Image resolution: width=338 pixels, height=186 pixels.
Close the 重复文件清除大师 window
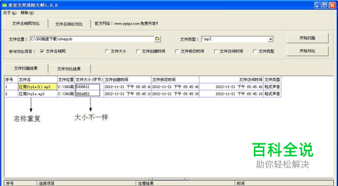(x=333, y=5)
